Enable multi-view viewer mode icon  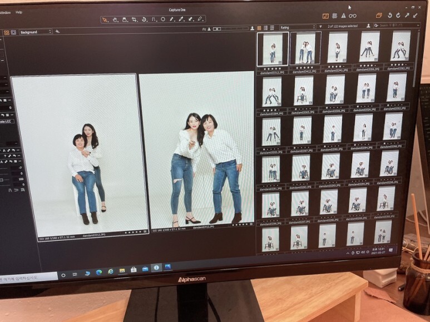(x=7, y=33)
